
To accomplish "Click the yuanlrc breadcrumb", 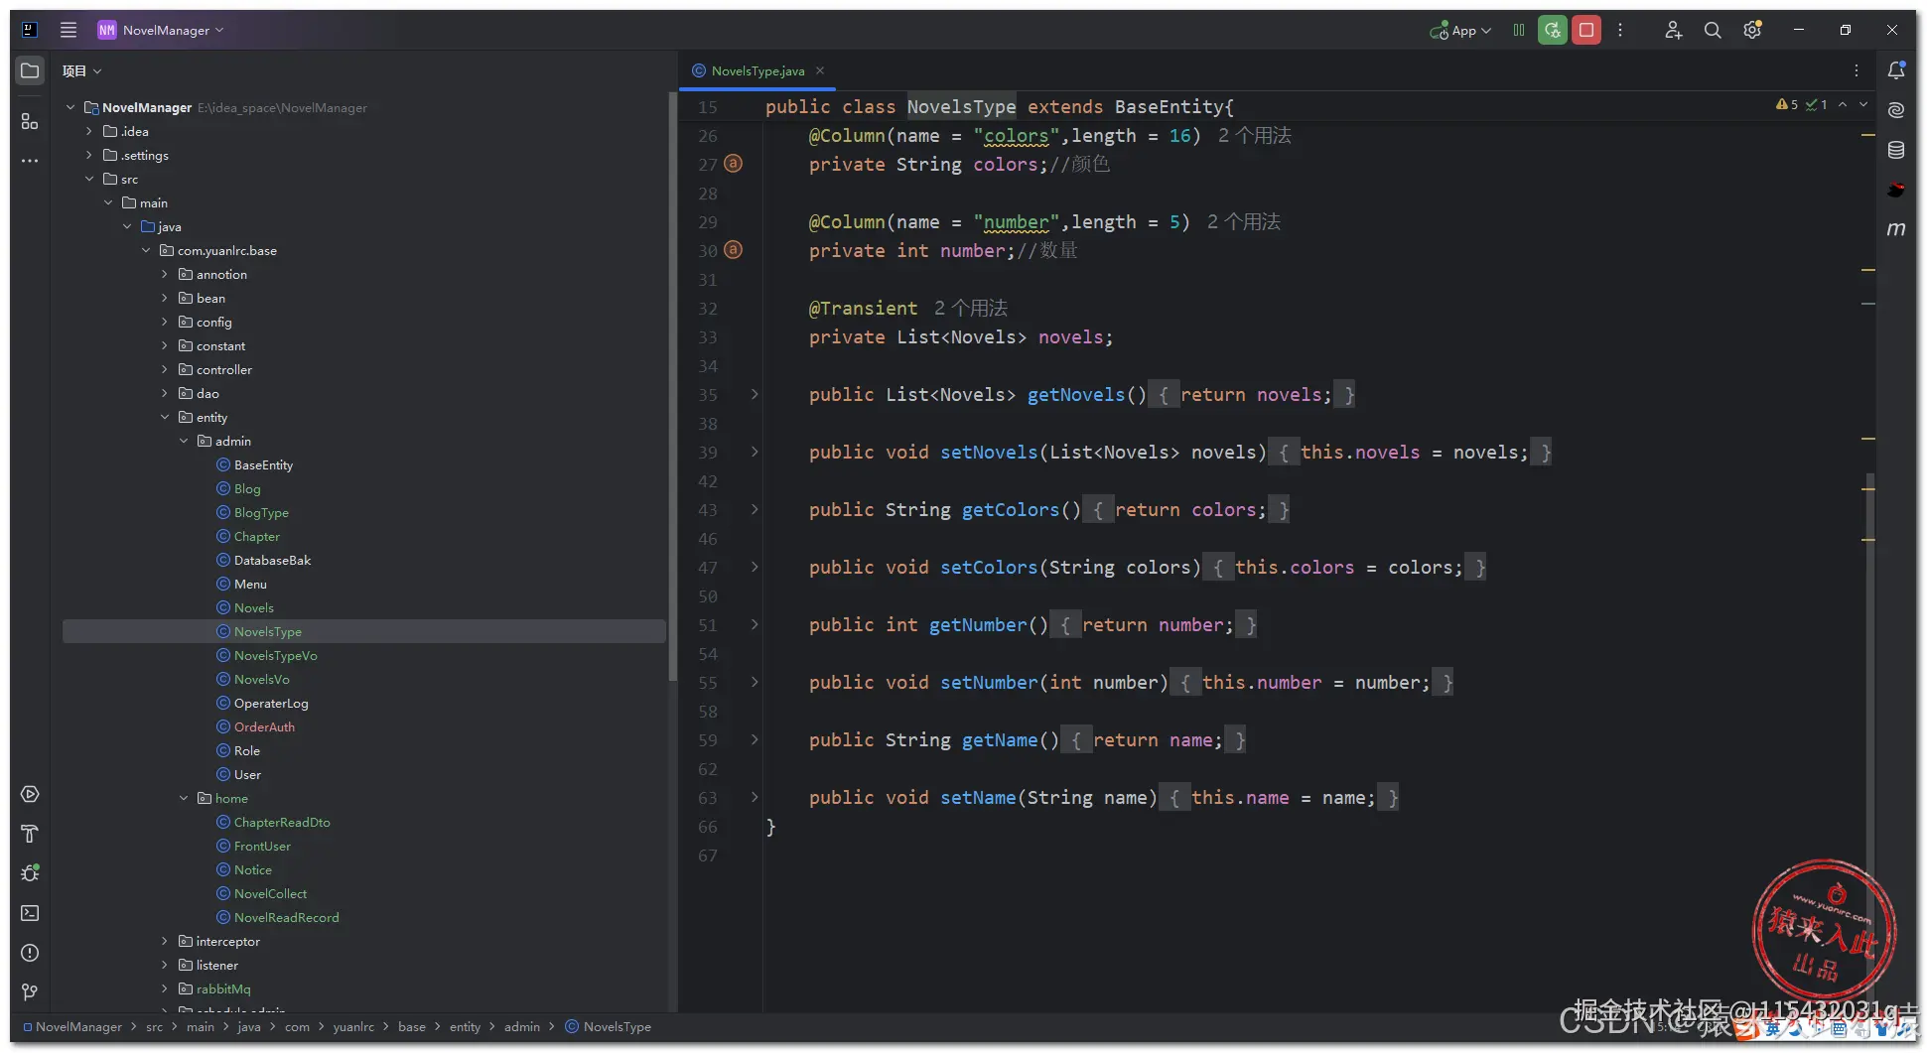I will pyautogui.click(x=353, y=1026).
